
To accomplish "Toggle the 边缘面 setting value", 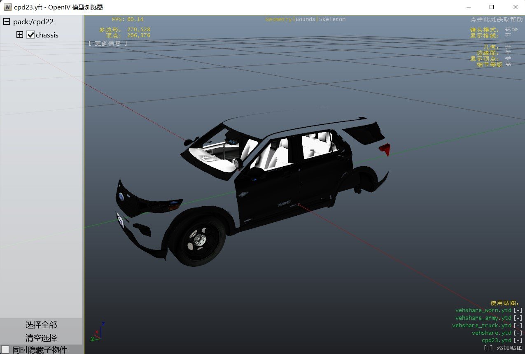I will (508, 53).
